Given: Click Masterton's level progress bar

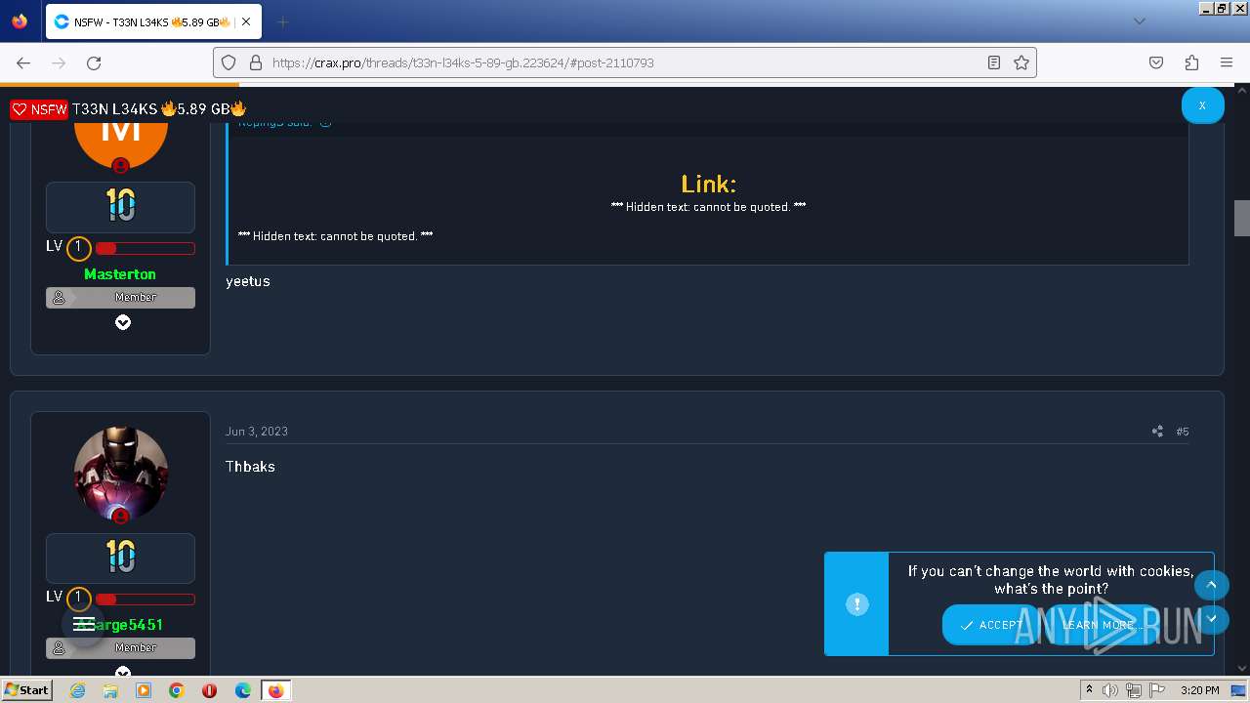Looking at the screenshot, I should point(145,248).
